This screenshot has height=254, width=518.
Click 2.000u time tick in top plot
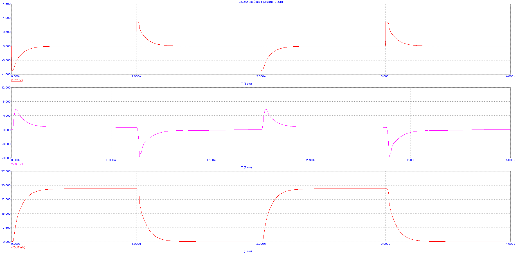click(x=261, y=76)
